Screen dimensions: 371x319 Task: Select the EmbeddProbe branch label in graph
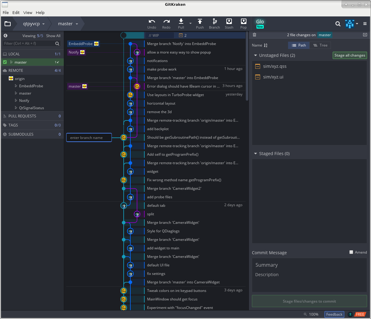point(84,44)
